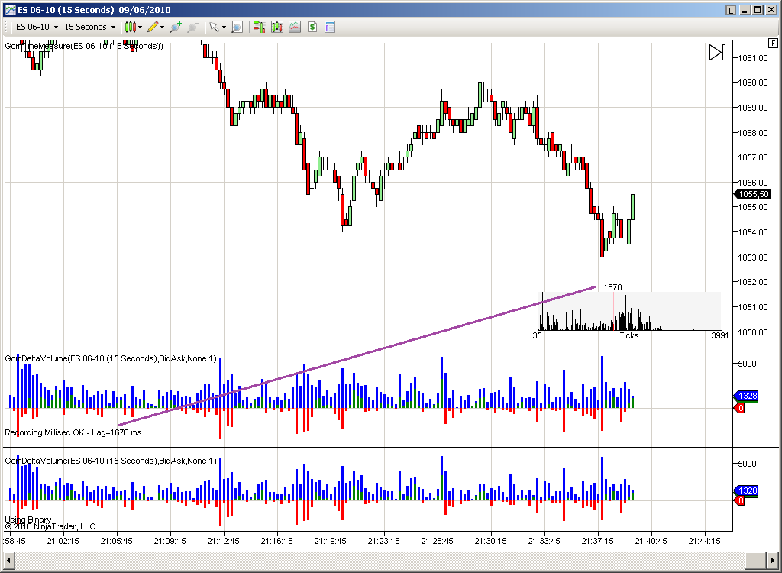Click the horizontal scrollbar left arrow

8,559
